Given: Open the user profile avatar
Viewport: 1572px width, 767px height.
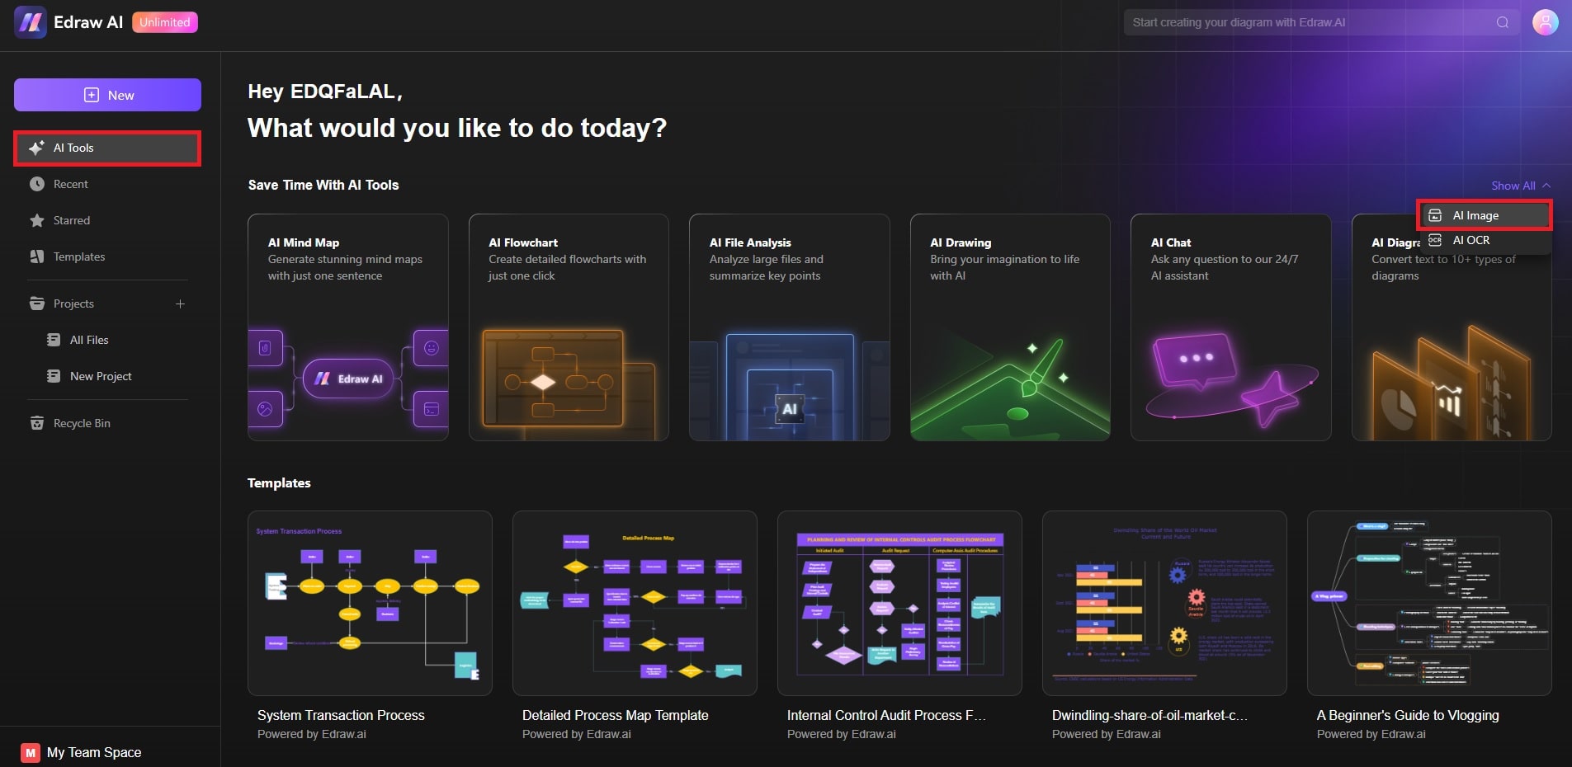Looking at the screenshot, I should [x=1546, y=22].
